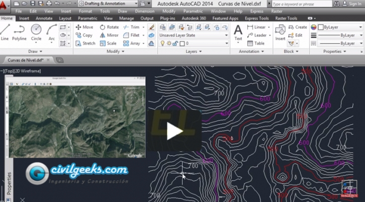The height and width of the screenshot is (202, 365).
Task: Choose the Array tool
Action: coord(131,44)
